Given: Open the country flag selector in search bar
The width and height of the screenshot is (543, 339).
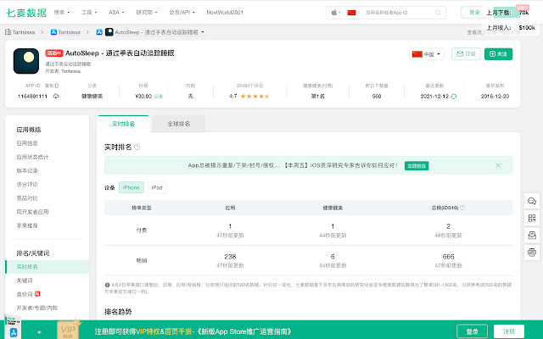Looking at the screenshot, I should pyautogui.click(x=353, y=13).
